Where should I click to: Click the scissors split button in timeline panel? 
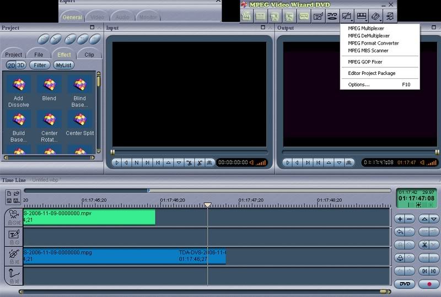tap(424, 245)
